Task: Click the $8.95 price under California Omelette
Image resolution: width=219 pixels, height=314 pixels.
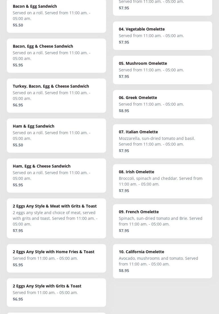Action: (x=124, y=270)
